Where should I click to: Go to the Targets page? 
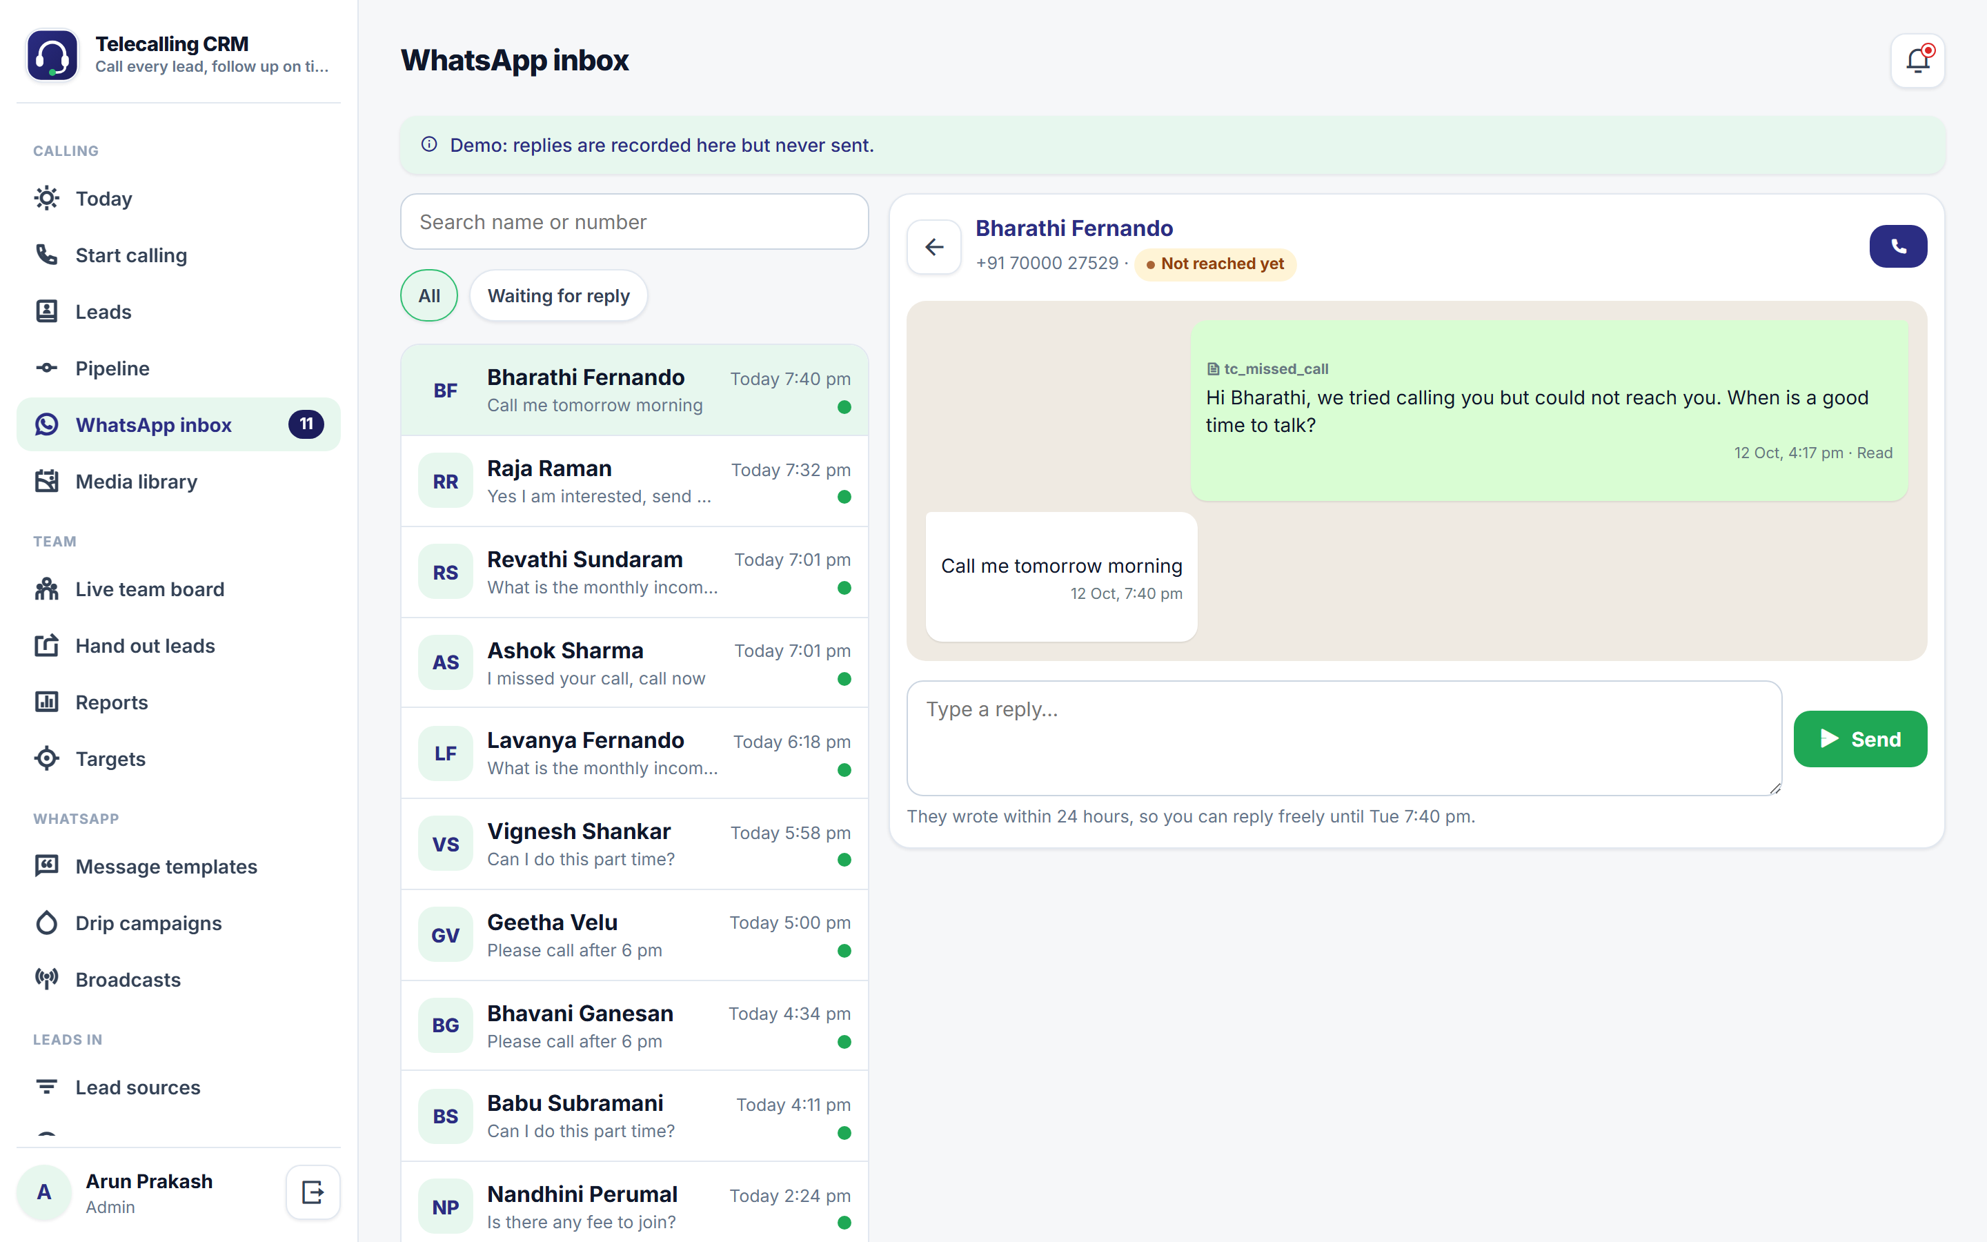pos(178,759)
